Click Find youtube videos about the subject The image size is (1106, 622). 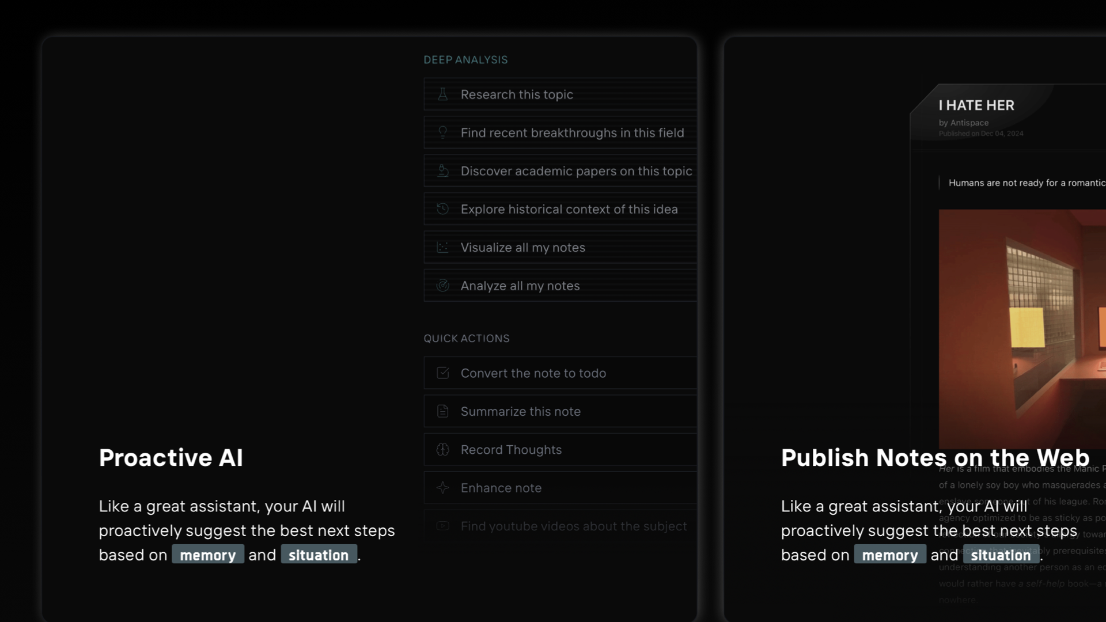(573, 526)
